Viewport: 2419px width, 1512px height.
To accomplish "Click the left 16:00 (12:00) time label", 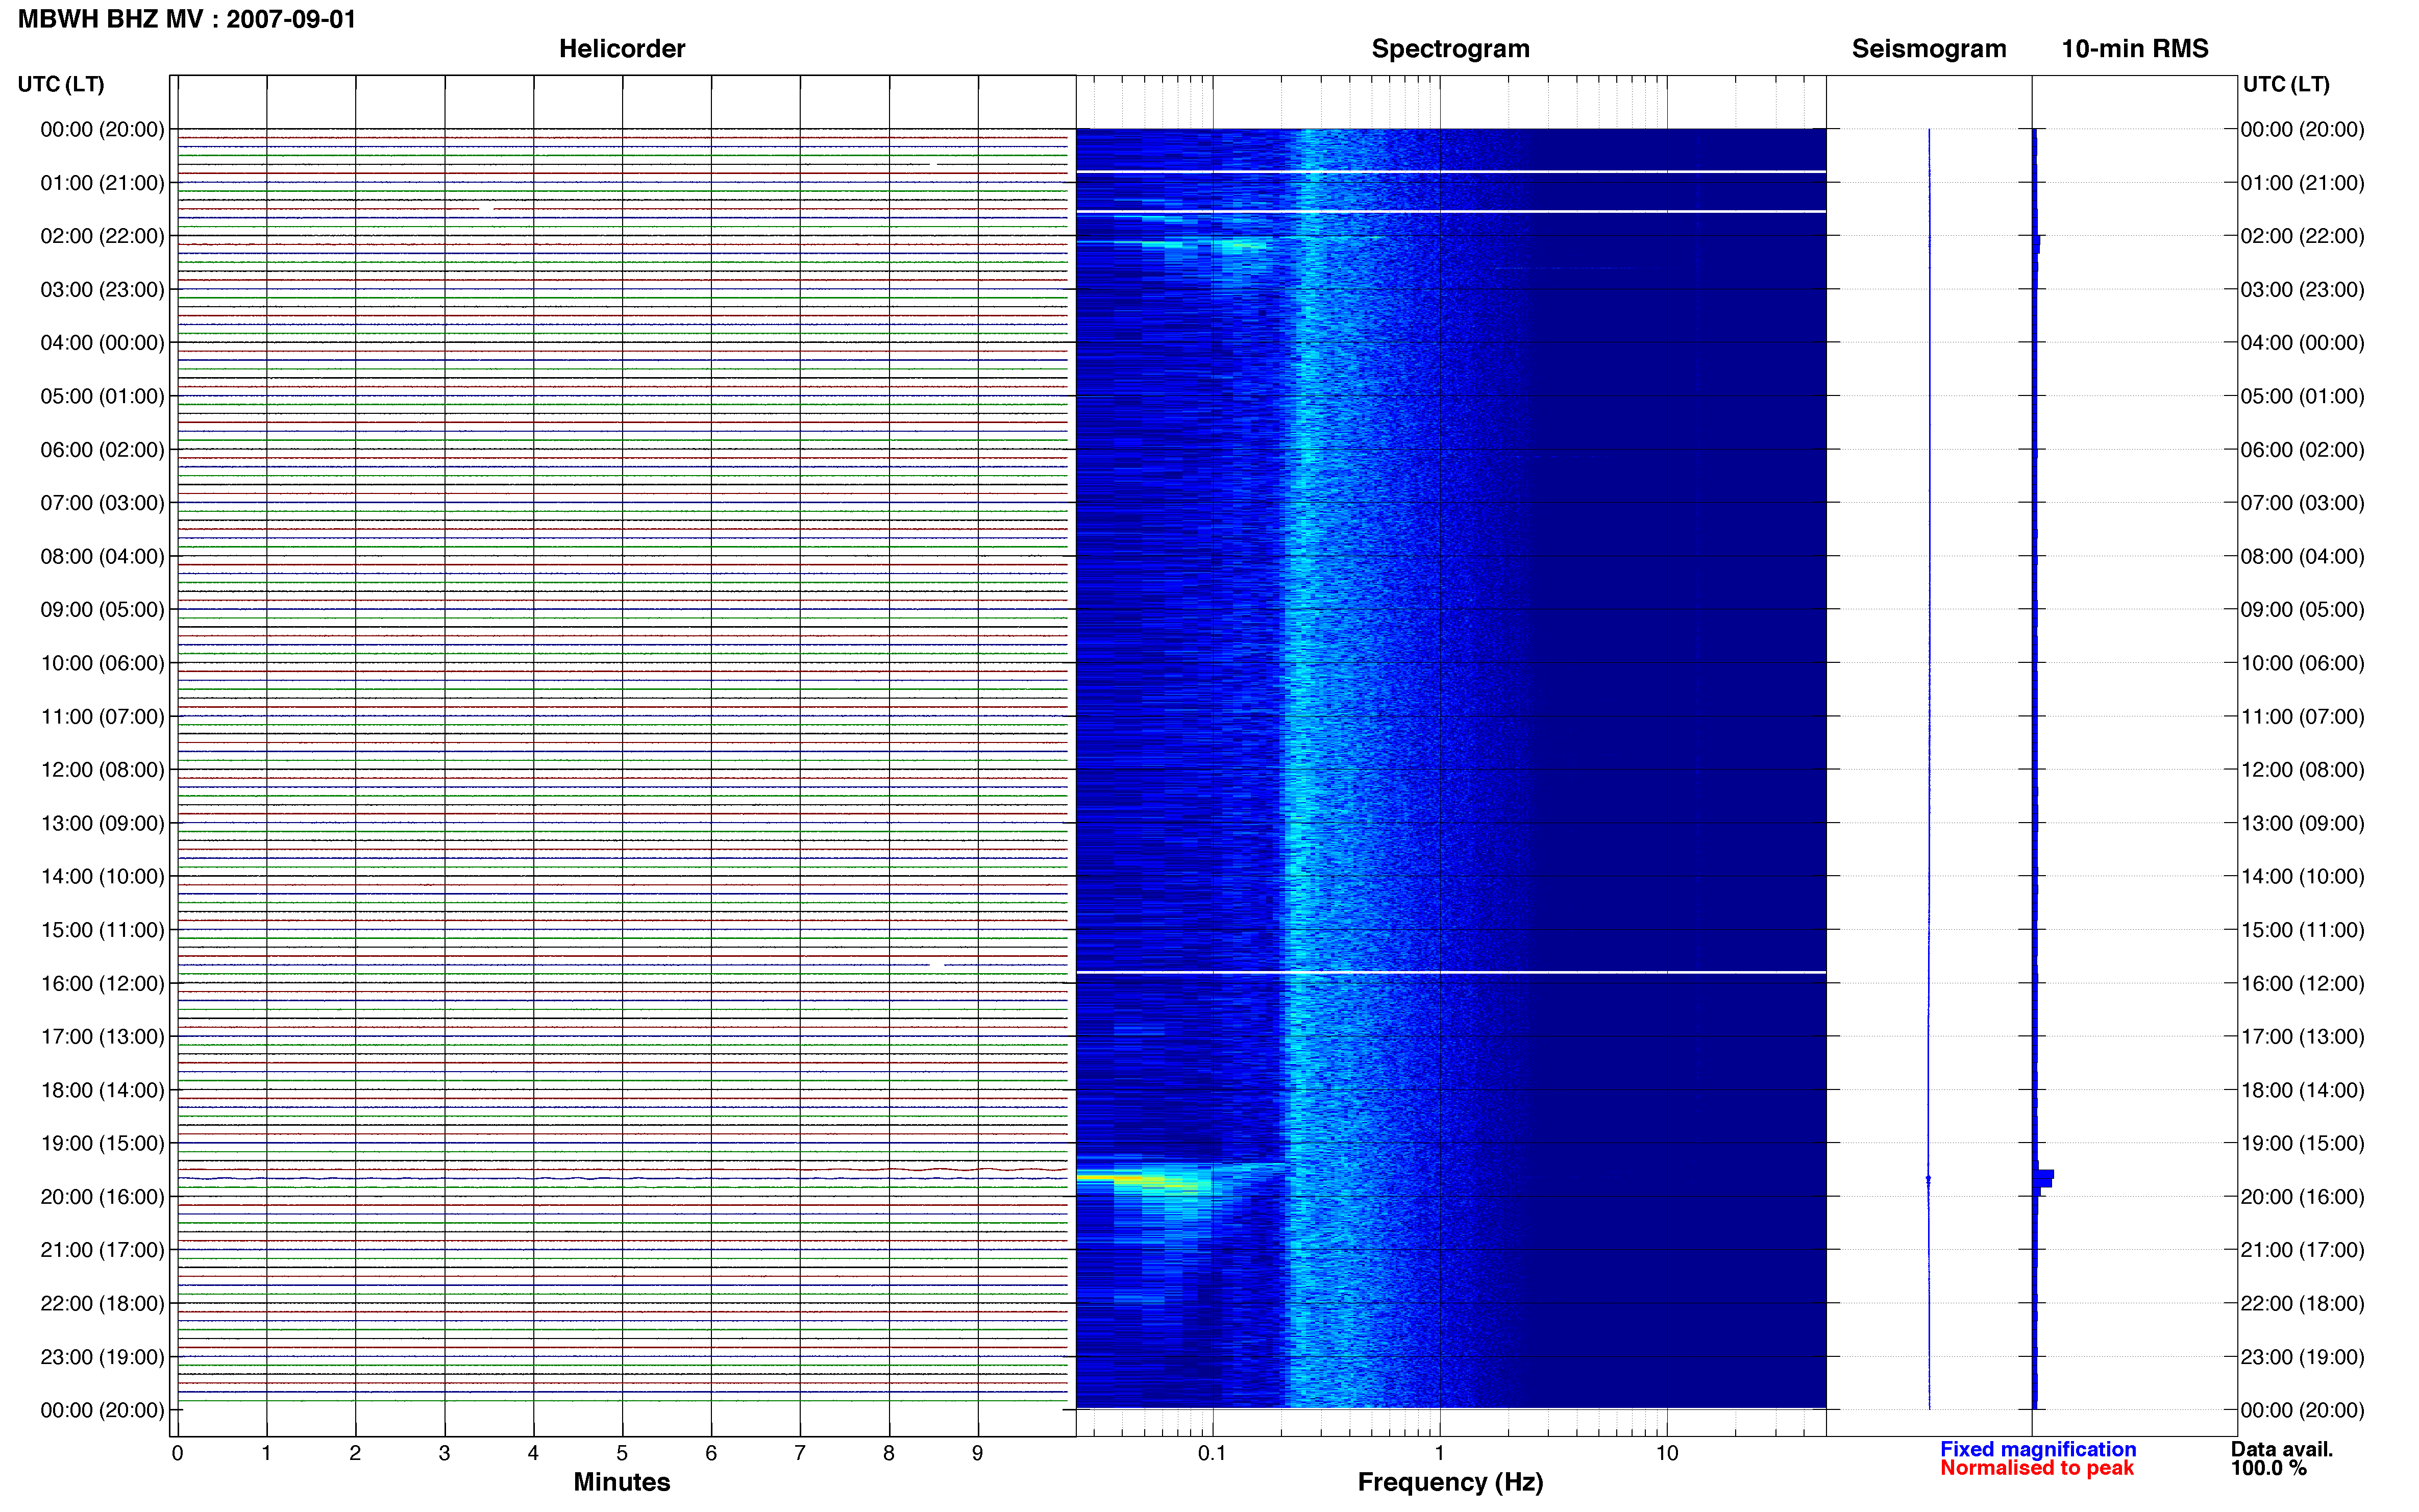I will coord(102,983).
